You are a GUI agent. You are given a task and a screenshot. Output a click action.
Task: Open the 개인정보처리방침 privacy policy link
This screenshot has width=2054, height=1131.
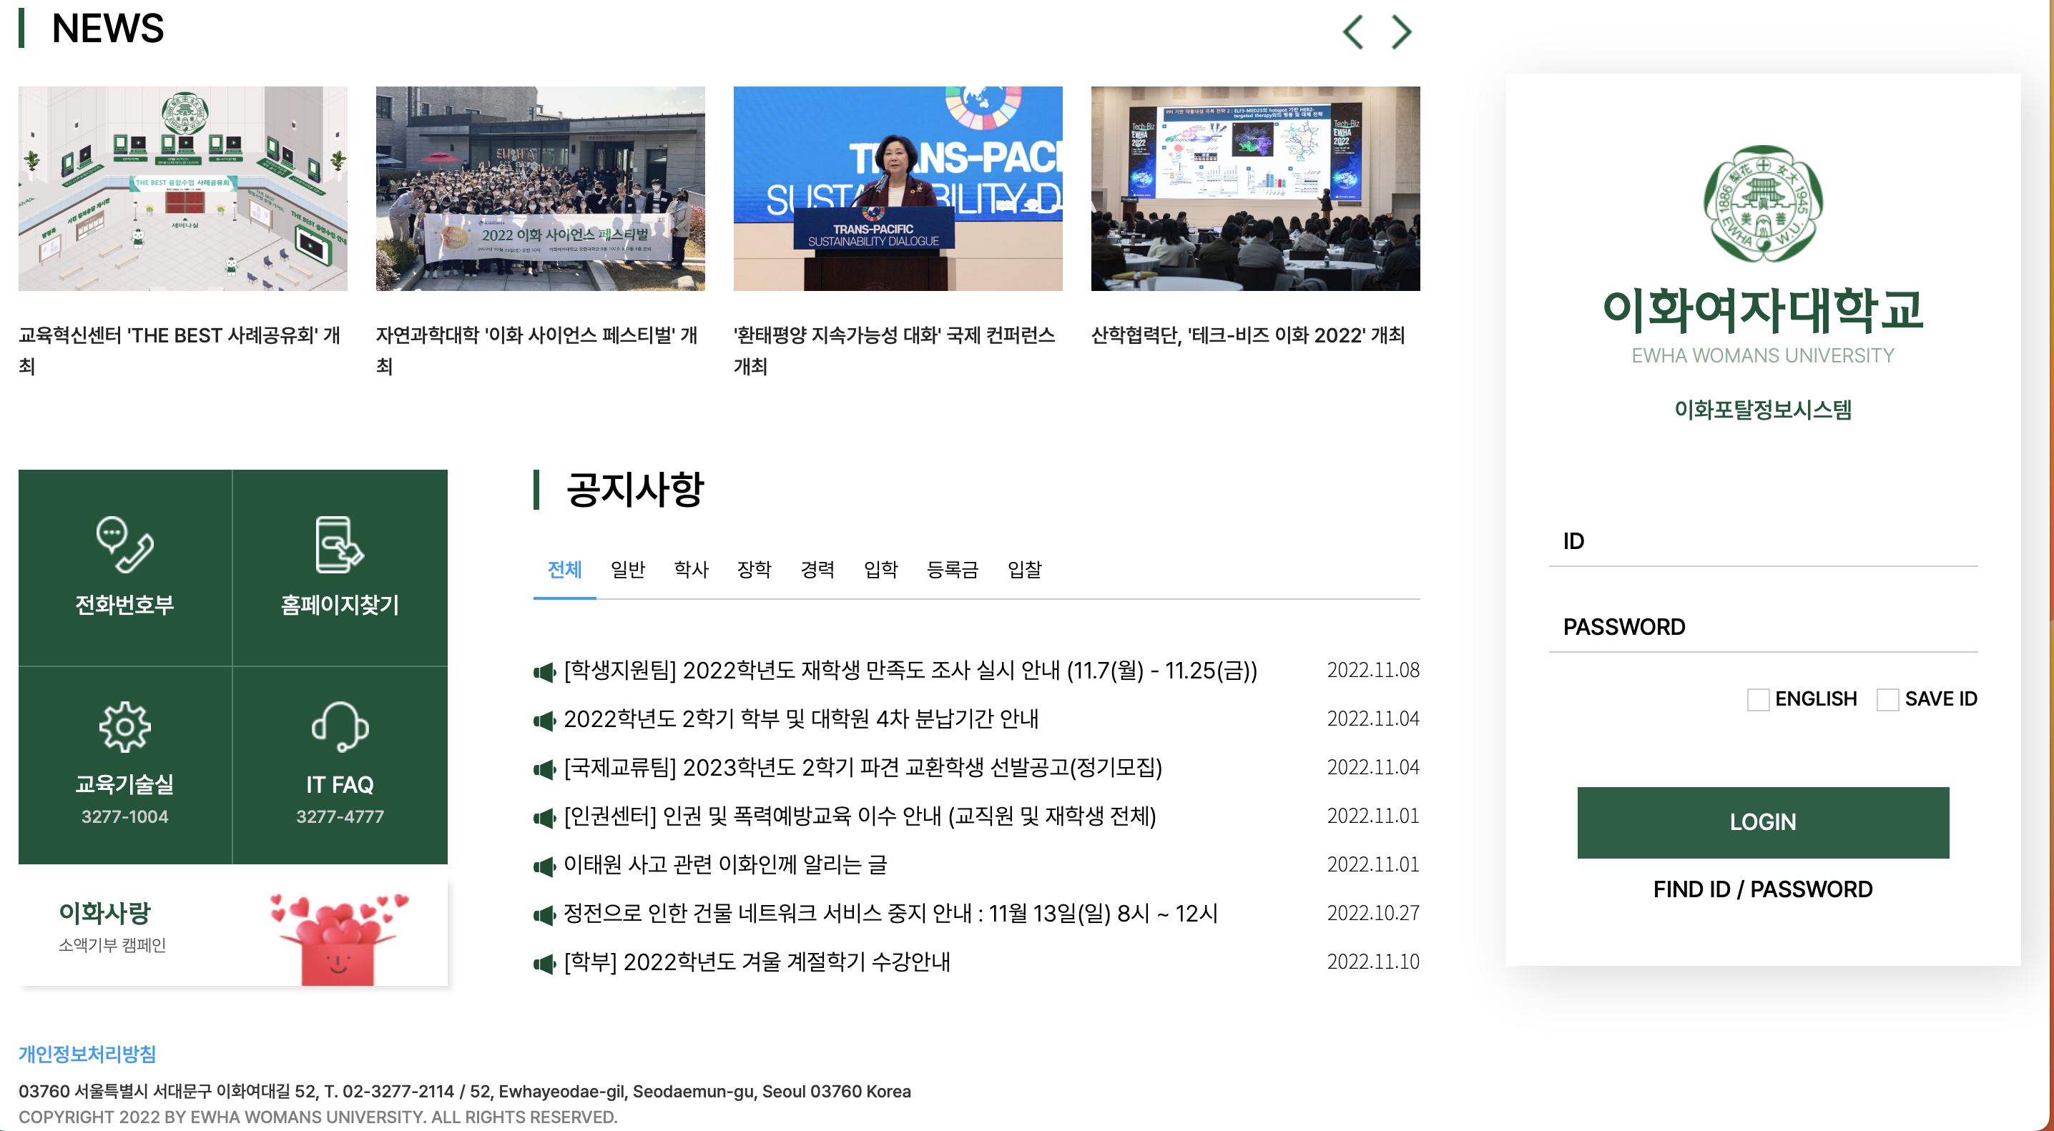tap(88, 1054)
